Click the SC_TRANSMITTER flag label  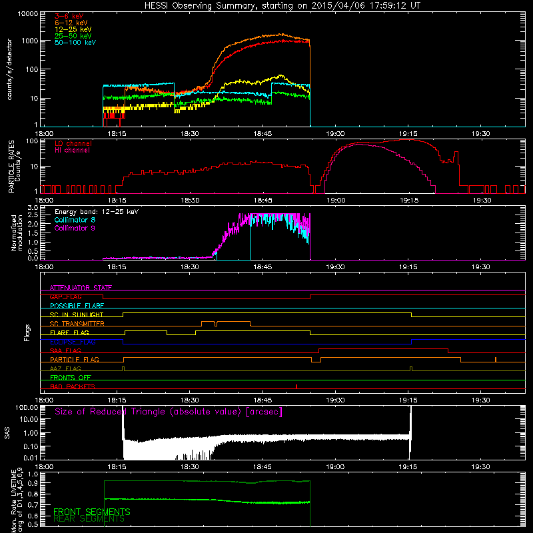(x=77, y=324)
